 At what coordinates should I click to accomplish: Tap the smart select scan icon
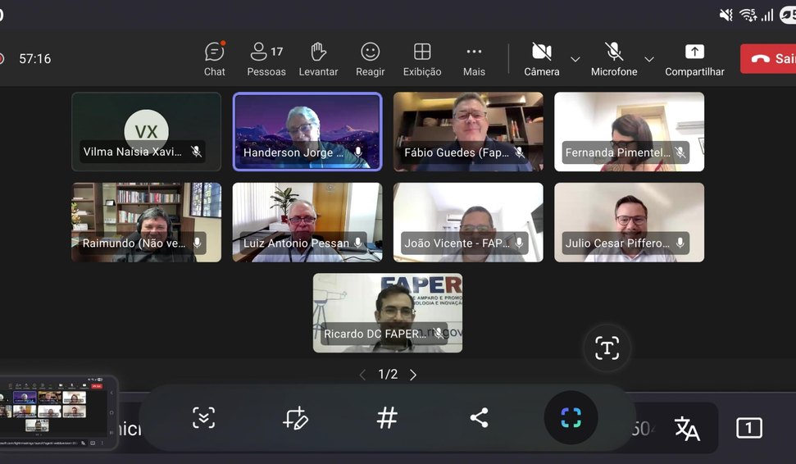571,418
